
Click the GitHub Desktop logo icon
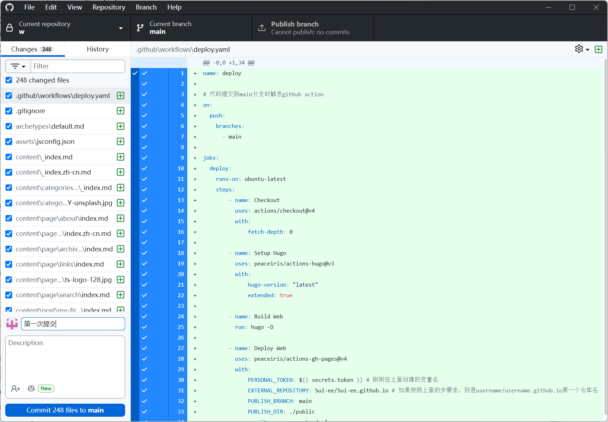pyautogui.click(x=10, y=7)
